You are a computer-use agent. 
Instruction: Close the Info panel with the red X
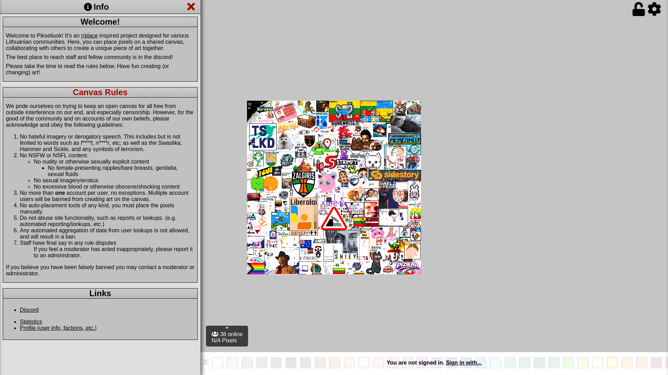click(191, 7)
